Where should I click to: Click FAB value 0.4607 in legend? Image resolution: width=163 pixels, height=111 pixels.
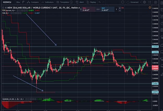37,13
